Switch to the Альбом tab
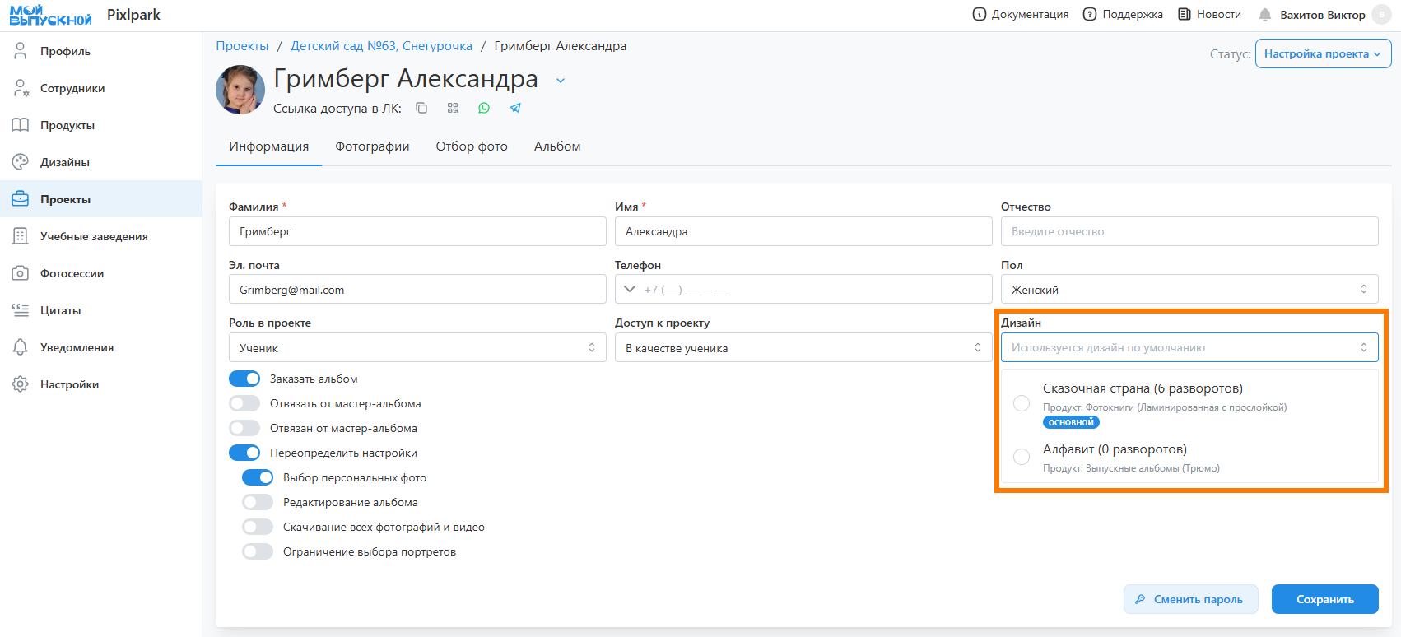The height and width of the screenshot is (637, 1401). point(557,146)
